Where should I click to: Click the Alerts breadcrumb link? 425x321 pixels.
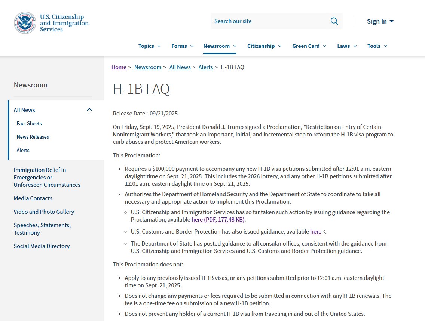tap(205, 67)
